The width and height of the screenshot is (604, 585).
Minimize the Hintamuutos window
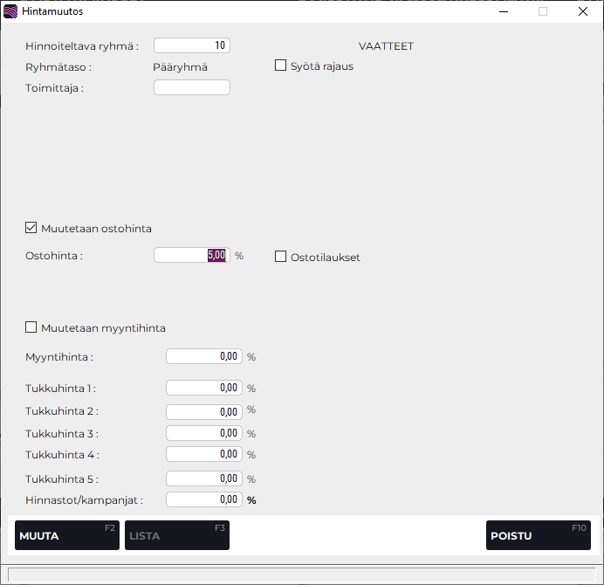click(x=503, y=11)
